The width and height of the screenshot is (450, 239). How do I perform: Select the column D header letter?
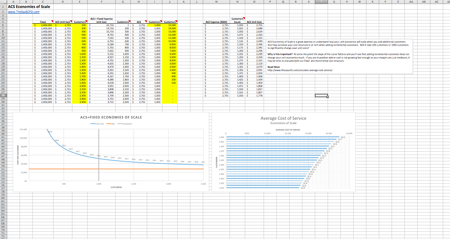click(63, 2)
